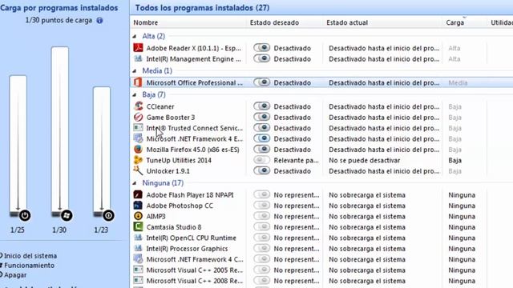Image resolution: width=513 pixels, height=288 pixels.
Task: Click the power icon under the 1/25 bar
Action: pos(25,215)
